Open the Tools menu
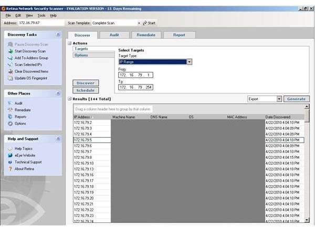Screen dimensions: 315x227 point(41,15)
